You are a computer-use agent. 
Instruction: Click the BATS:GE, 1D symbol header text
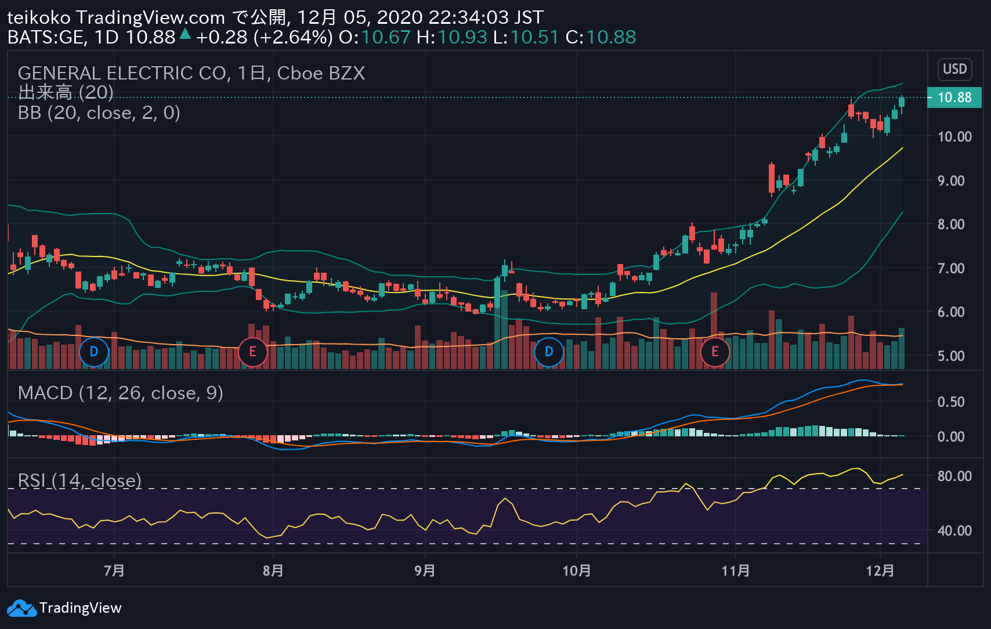[63, 37]
